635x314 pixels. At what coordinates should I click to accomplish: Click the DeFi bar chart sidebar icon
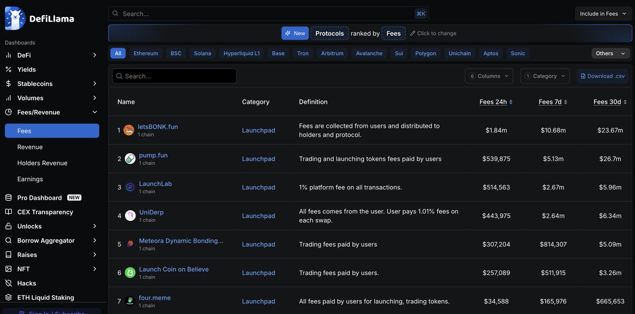(8, 55)
